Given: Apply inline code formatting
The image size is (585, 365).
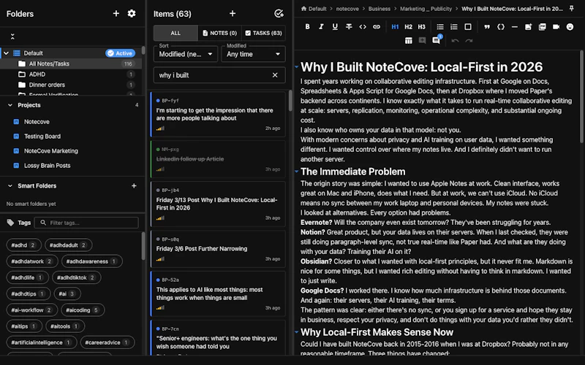Looking at the screenshot, I should 363,26.
